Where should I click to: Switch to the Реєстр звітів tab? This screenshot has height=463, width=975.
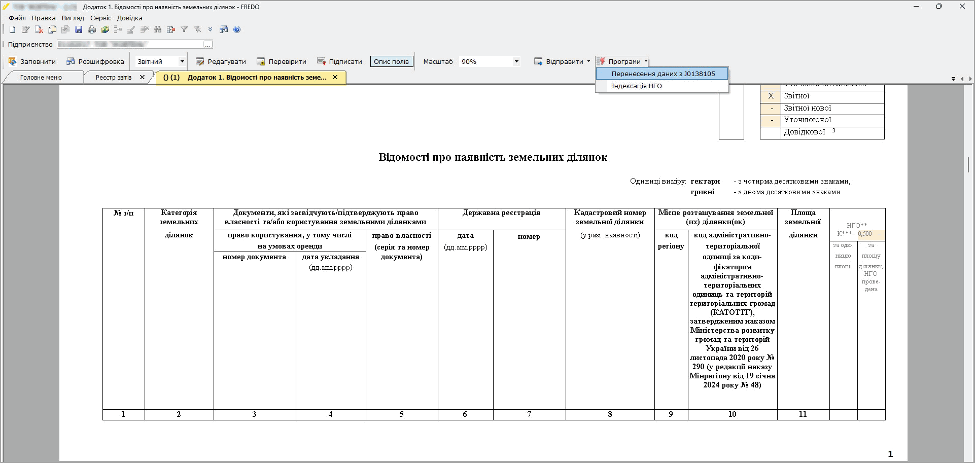pos(114,78)
